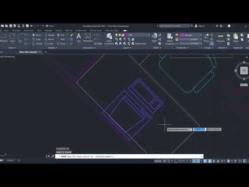Click the Match Properties tool
Image resolution: width=249 pixels, height=187 pixels.
pos(170,39)
